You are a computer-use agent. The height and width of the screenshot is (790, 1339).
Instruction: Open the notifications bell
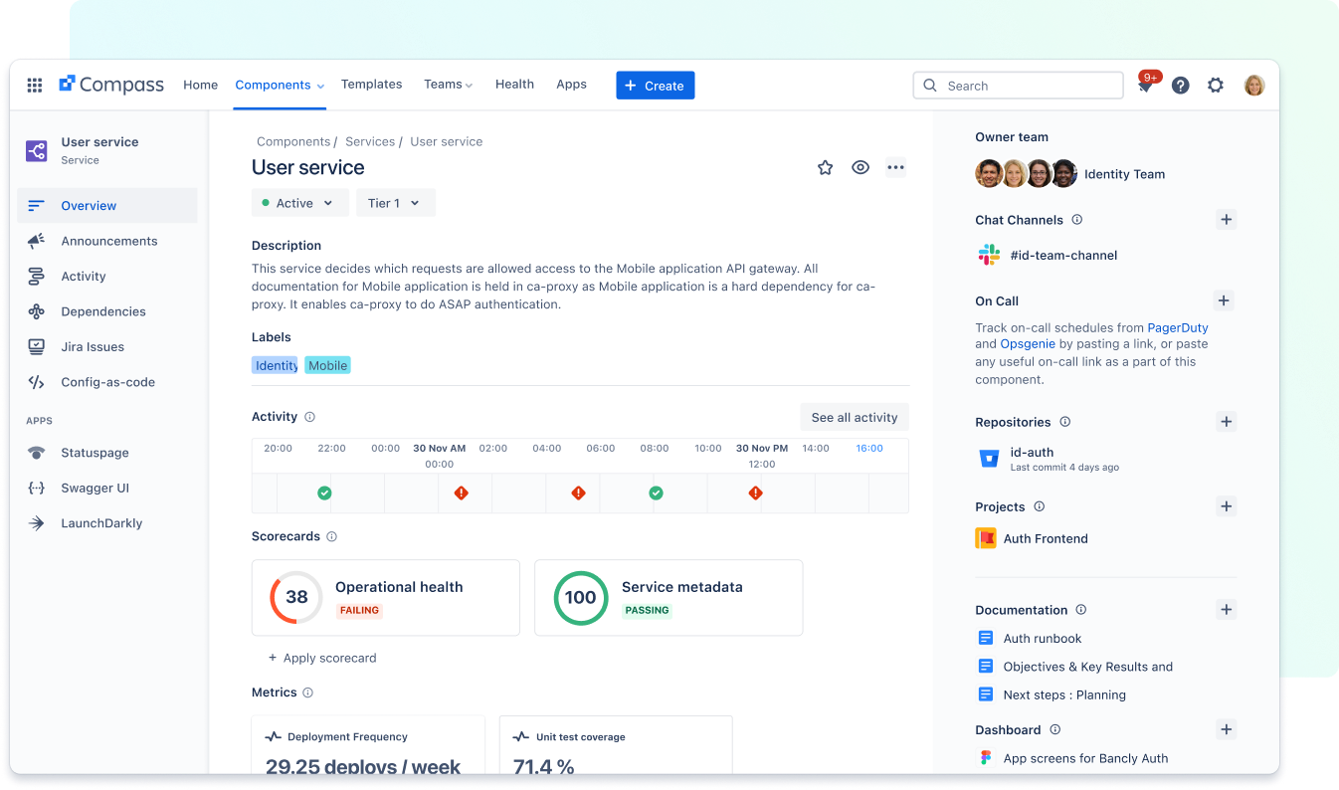(x=1145, y=86)
